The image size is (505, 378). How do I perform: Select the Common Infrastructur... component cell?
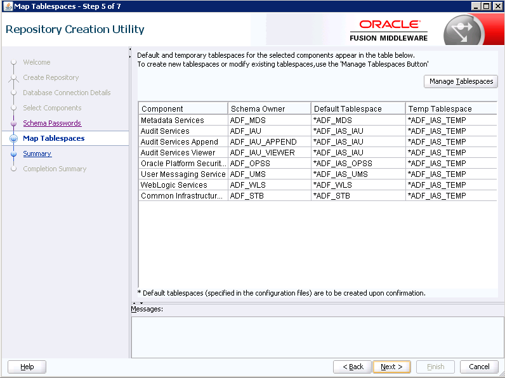pos(183,196)
